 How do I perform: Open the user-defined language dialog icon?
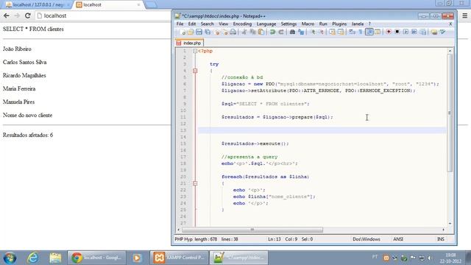378,32
